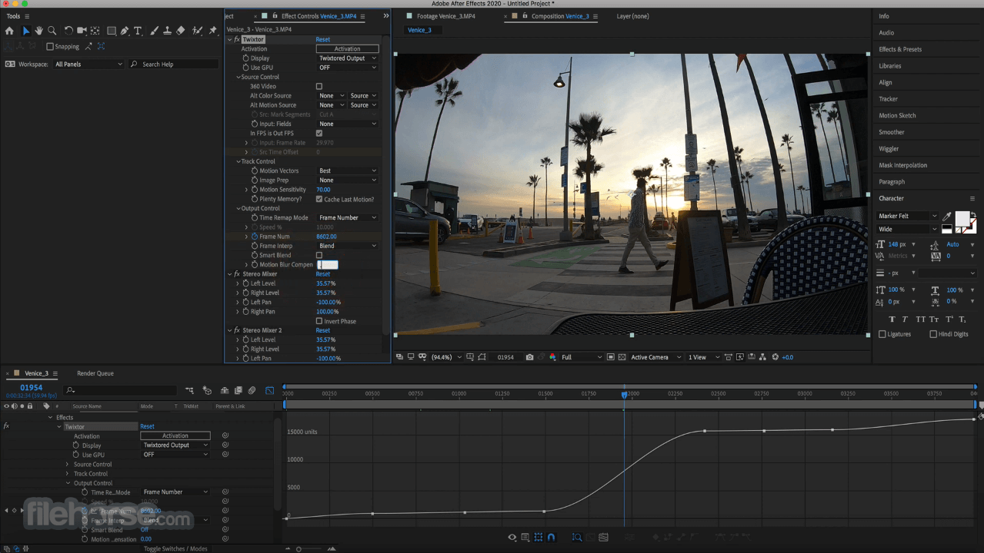Select the Hand tool in the toolbar
The width and height of the screenshot is (984, 553).
click(x=39, y=31)
